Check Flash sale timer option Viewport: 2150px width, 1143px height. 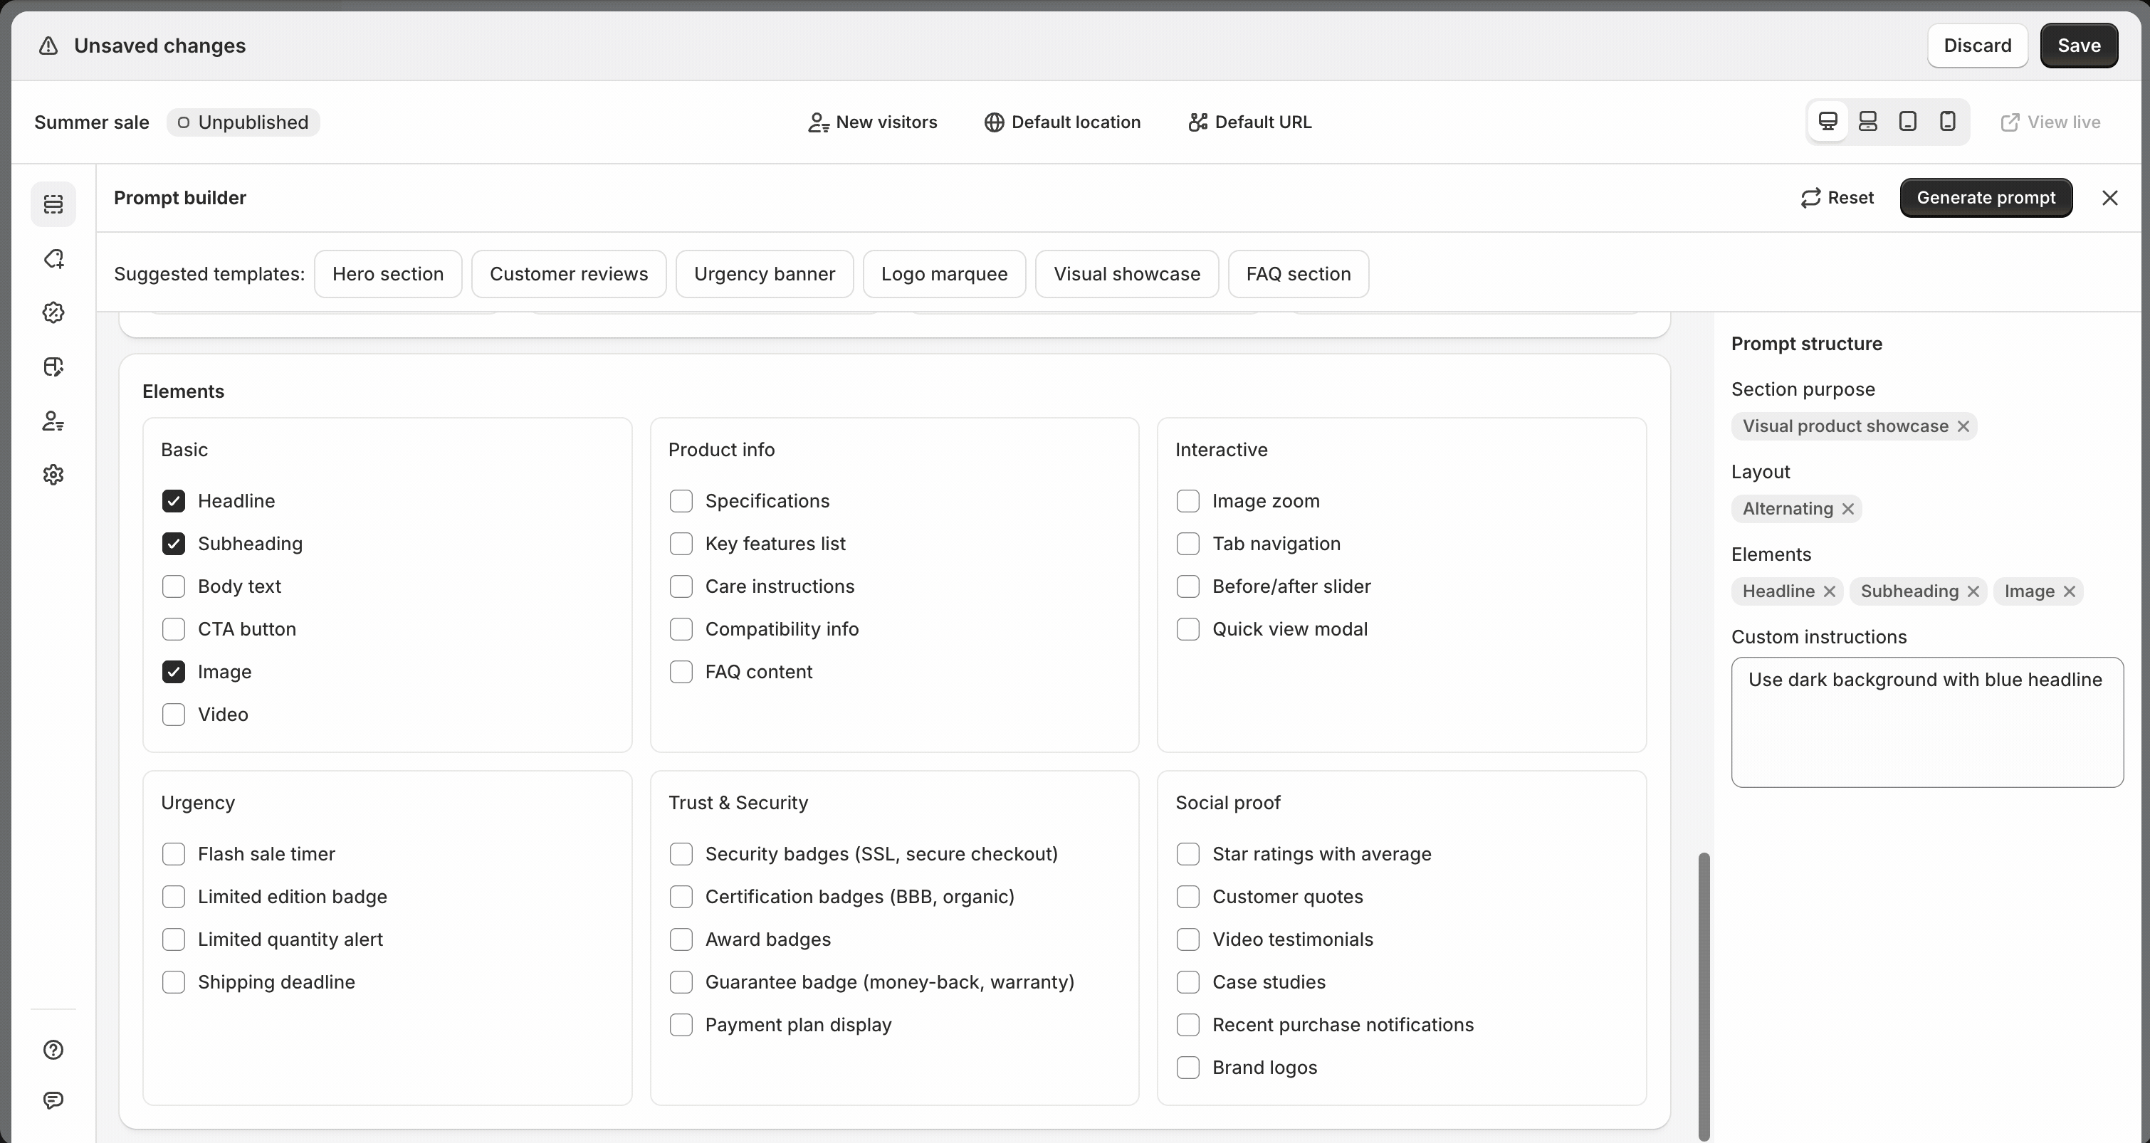coord(174,854)
